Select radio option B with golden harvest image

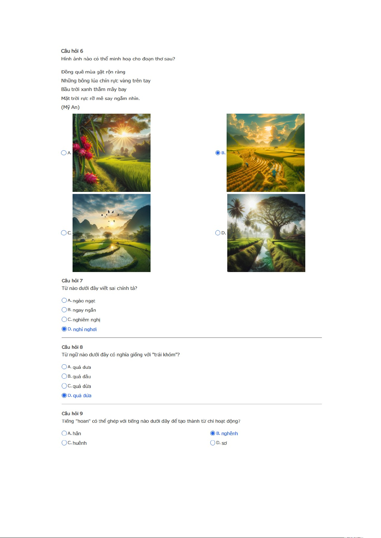tap(218, 153)
